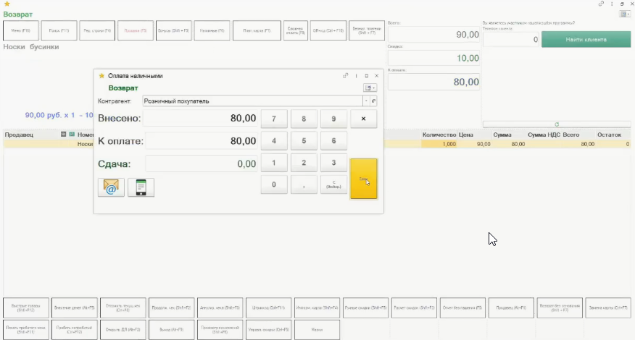Viewport: 635px width, 340px height.
Task: Click the favorite star at main window top-left
Action: coord(7,4)
